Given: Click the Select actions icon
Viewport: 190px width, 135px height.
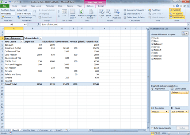Looking at the screenshot, I should (109, 12).
